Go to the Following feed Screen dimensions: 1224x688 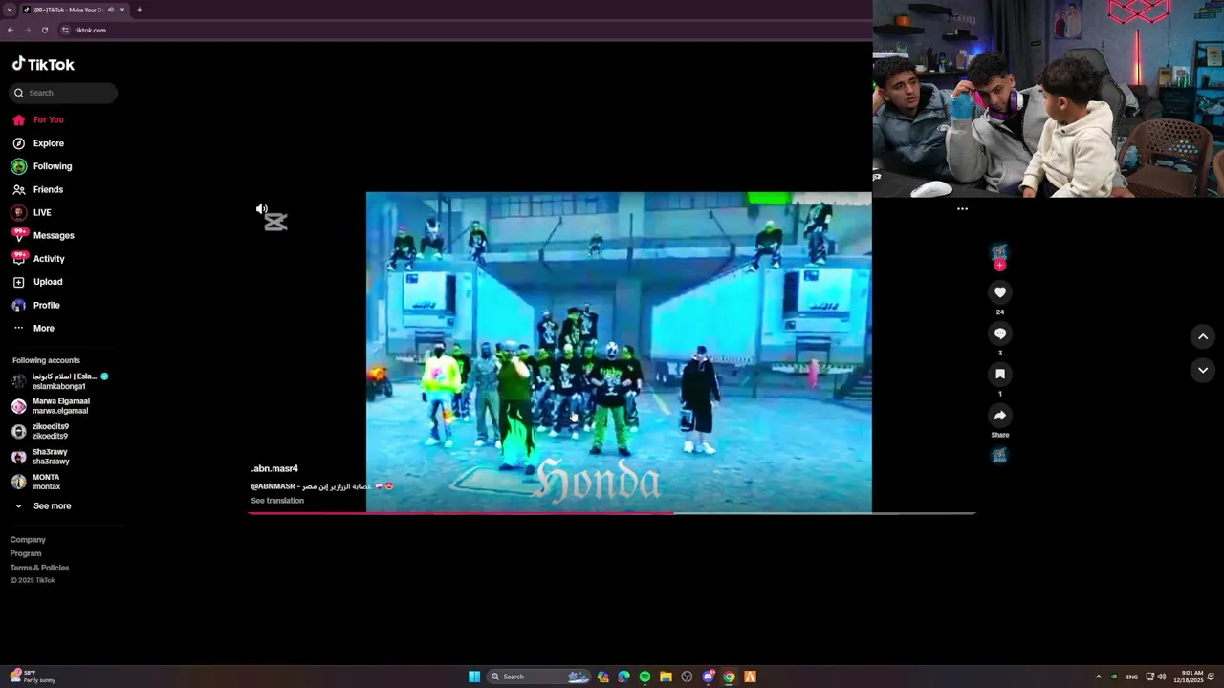pyautogui.click(x=42, y=166)
